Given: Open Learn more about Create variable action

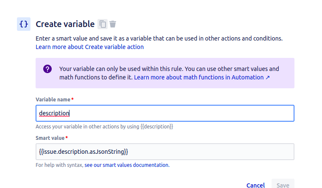Looking at the screenshot, I should point(89,47).
